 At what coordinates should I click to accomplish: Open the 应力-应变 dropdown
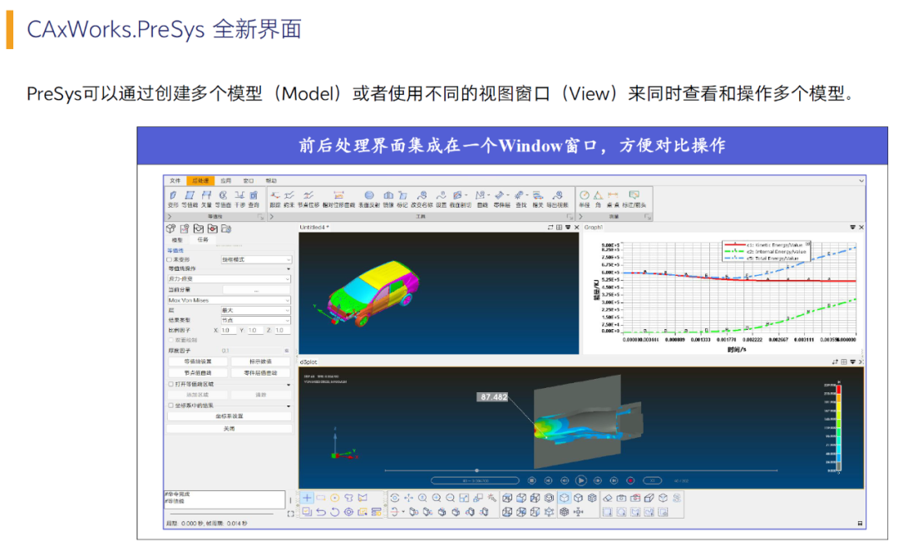coord(229,278)
